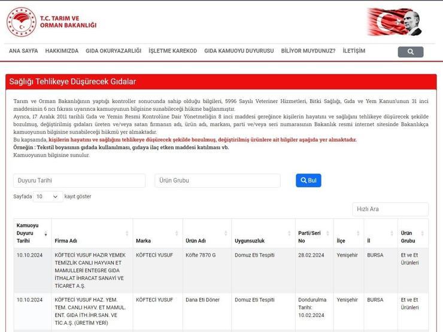Open the İŞLETME KAREKOD menu item
The width and height of the screenshot is (443, 332).
(x=172, y=51)
